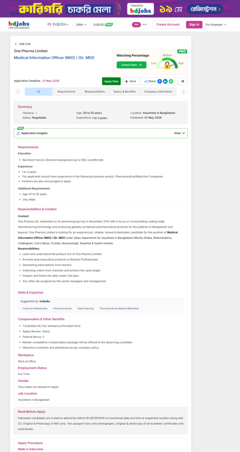Click the green Apply Now button
Screen dimensions: 240x452
coord(111,81)
